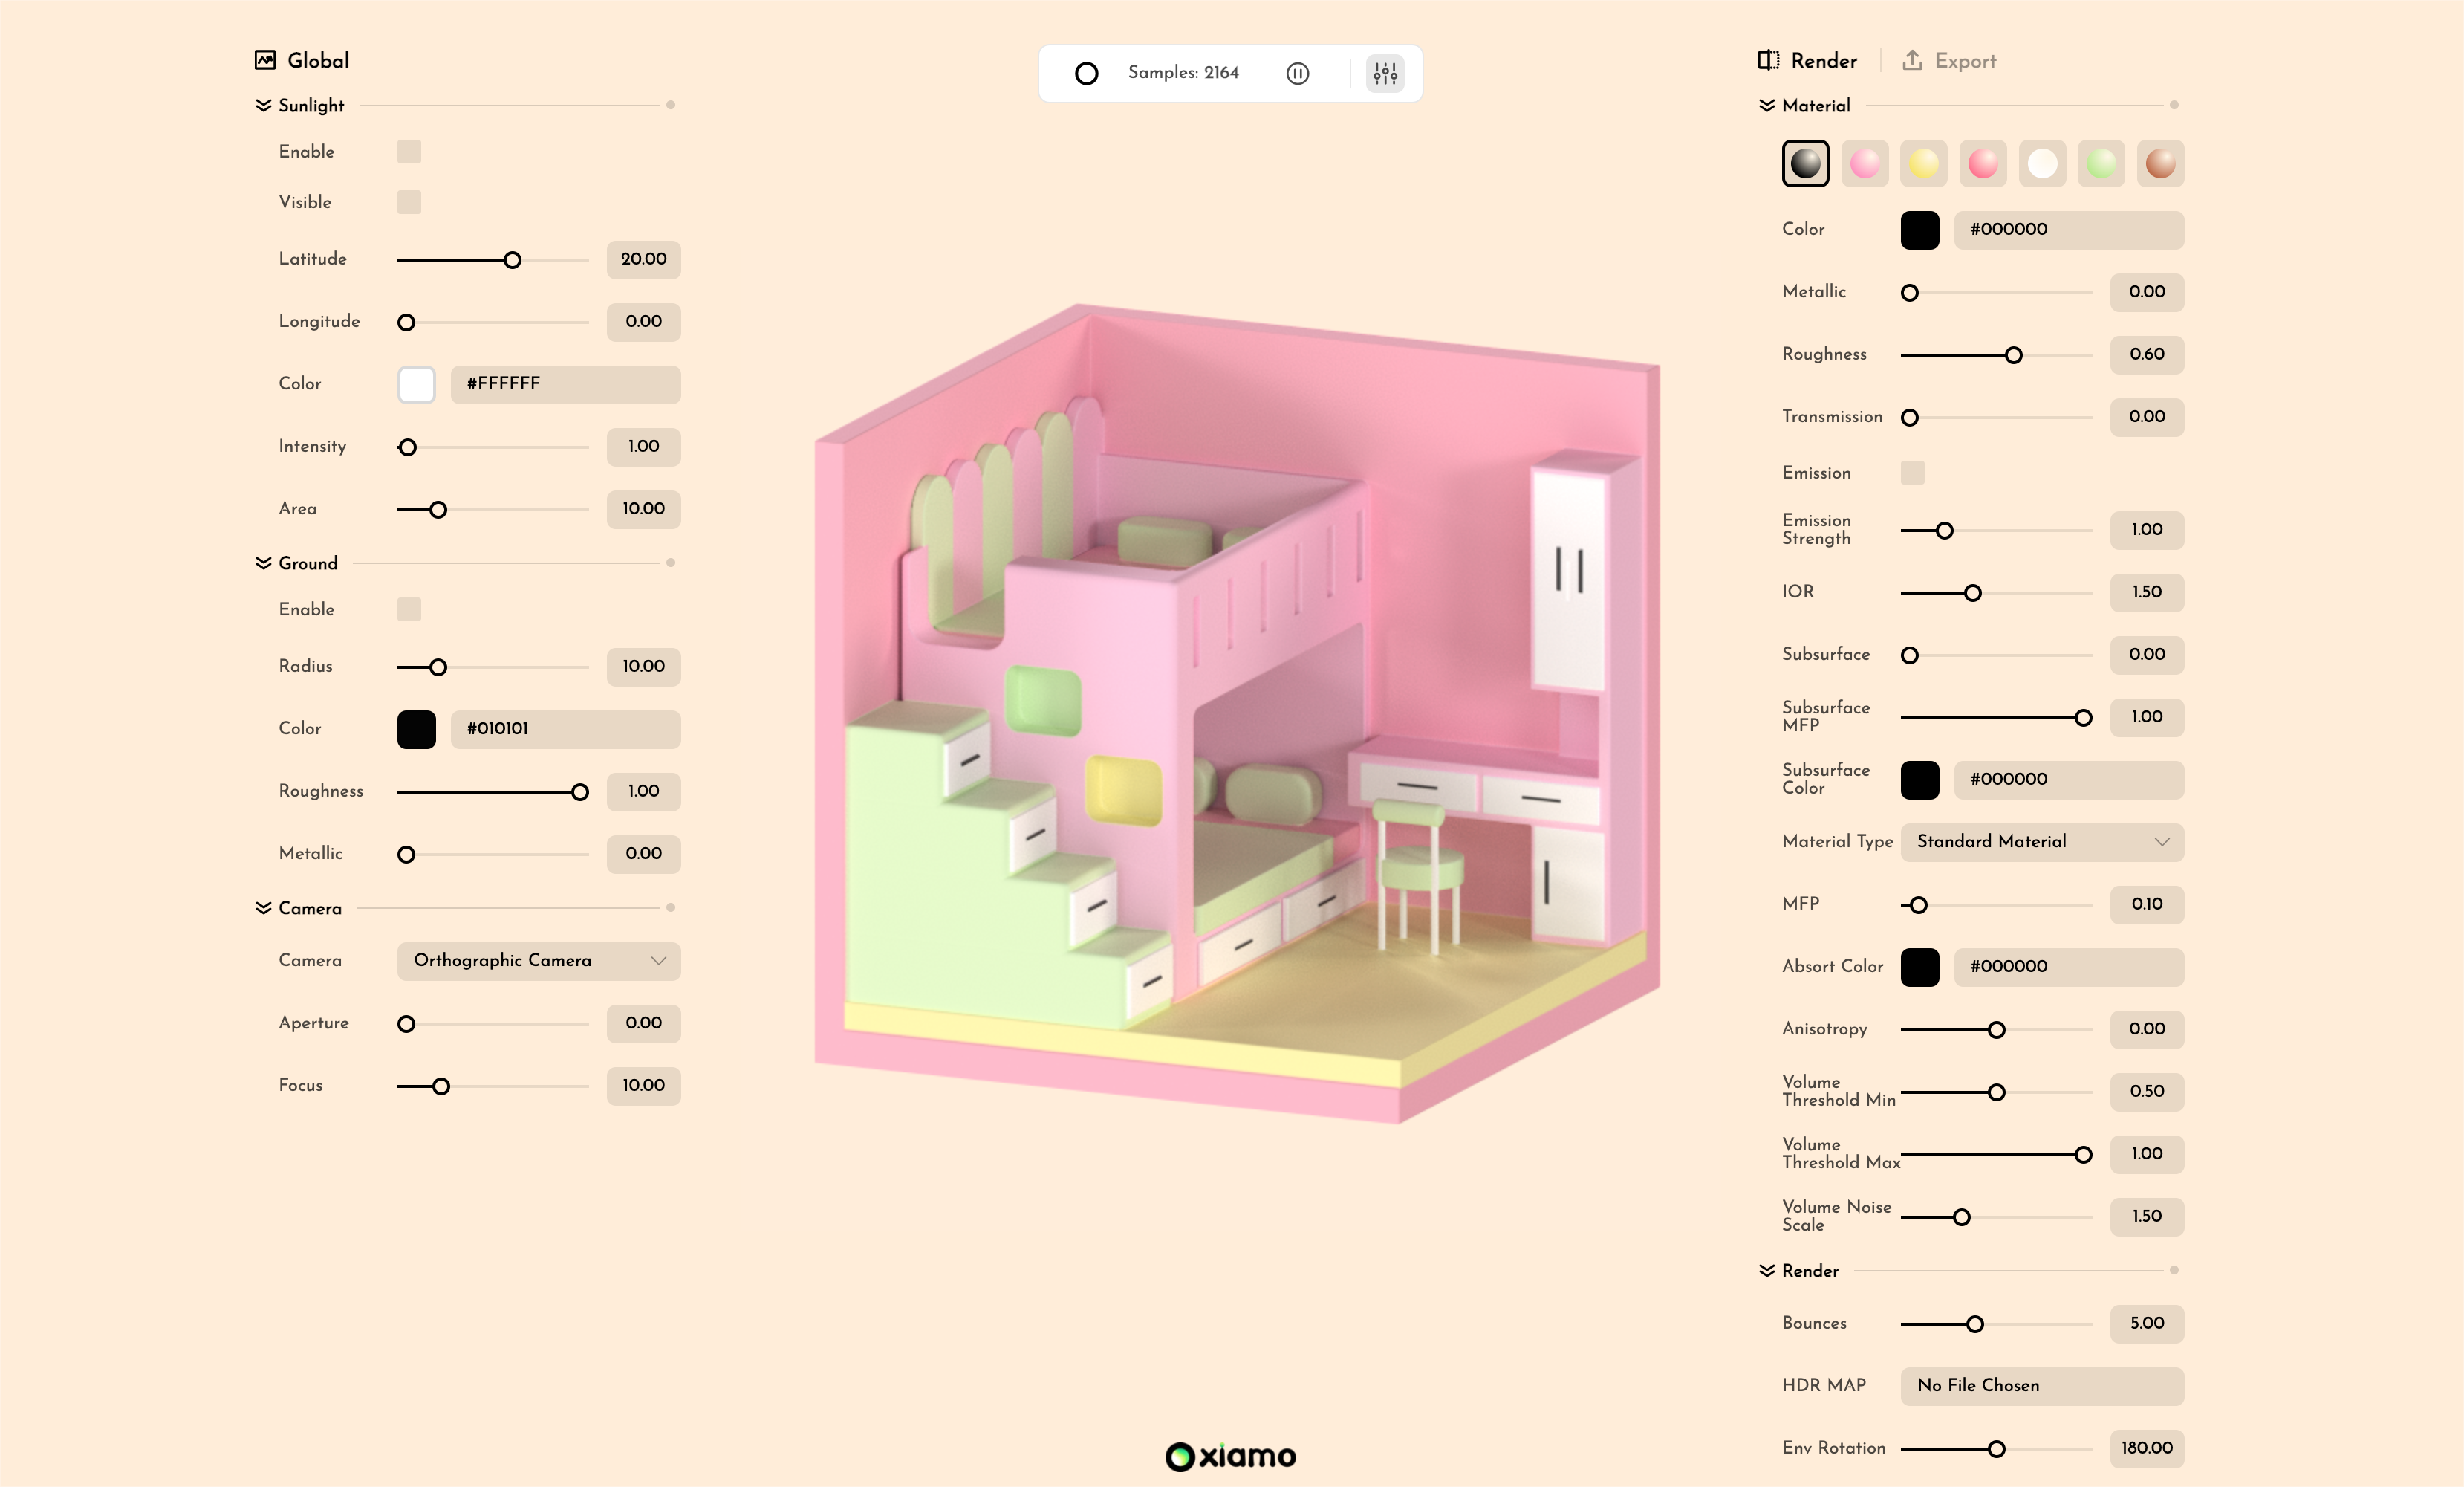Click the settings sliders icon in top toolbar
The width and height of the screenshot is (2464, 1487).
pyautogui.click(x=1385, y=73)
